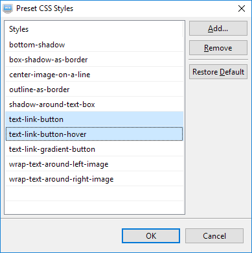Click the empty row below the last style
Screen dimensions: 252x253
[x=95, y=194]
